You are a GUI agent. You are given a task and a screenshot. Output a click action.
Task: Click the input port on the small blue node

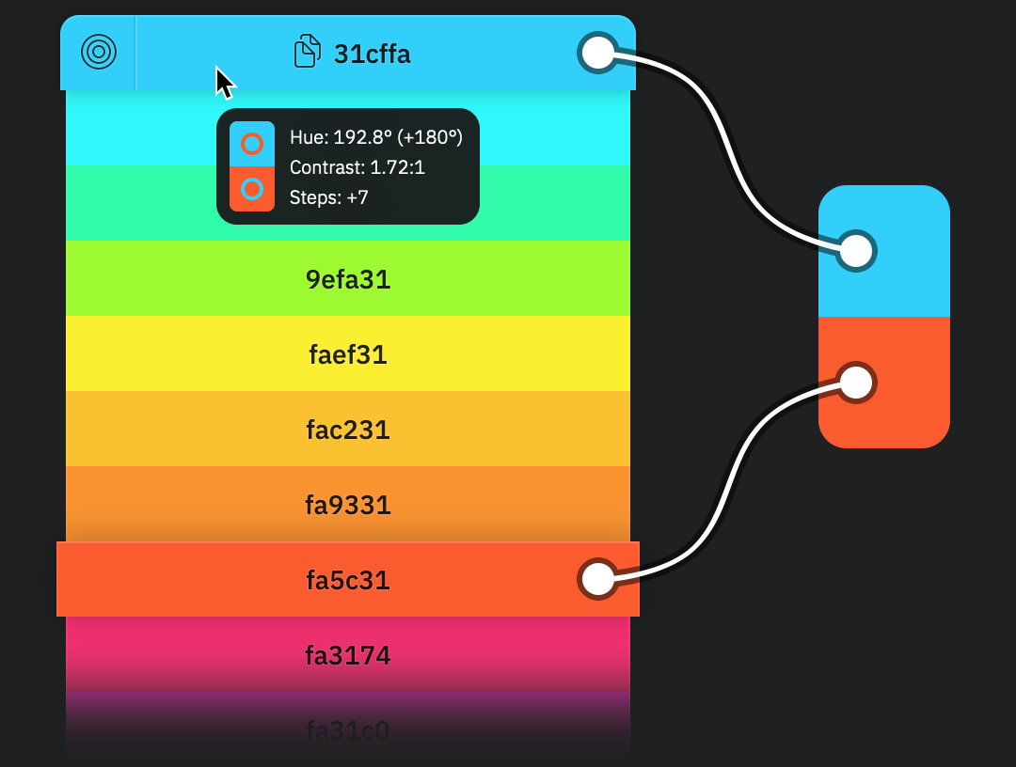coord(855,251)
